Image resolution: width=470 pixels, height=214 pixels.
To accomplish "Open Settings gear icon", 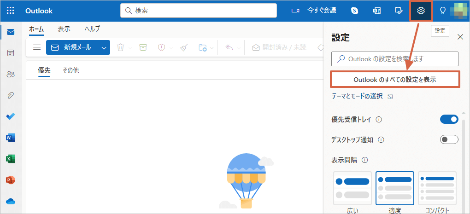I will click(x=421, y=11).
